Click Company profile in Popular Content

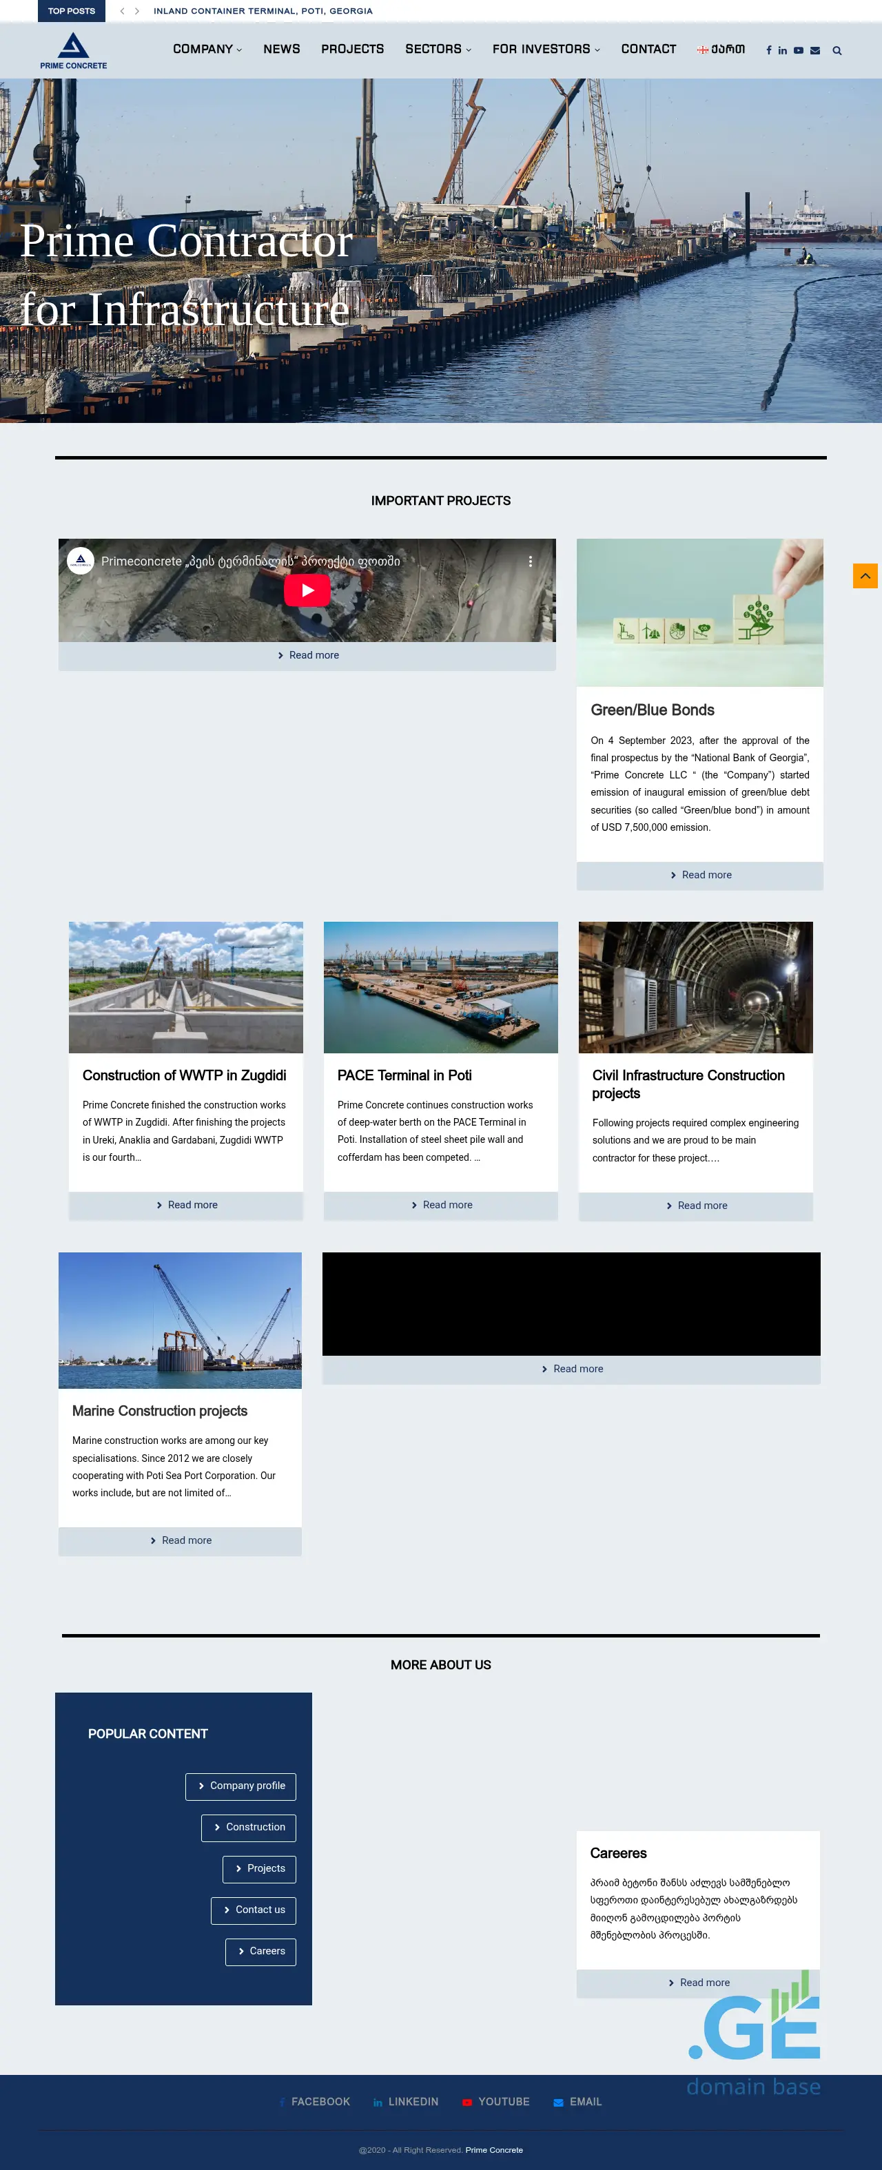[241, 1786]
